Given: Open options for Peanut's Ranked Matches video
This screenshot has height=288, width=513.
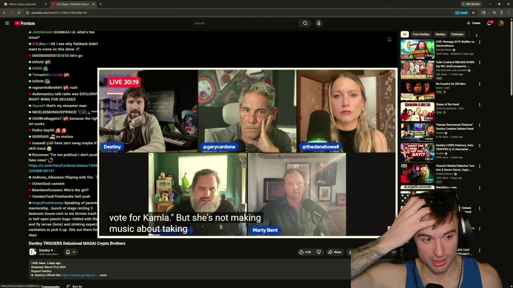Looking at the screenshot, I should 479,166.
